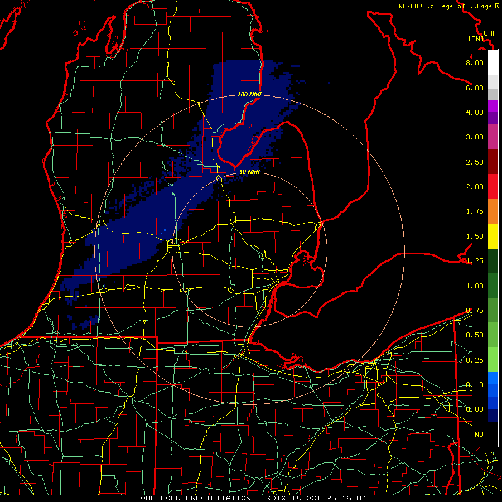Click the 4.00 legend value

(475, 112)
